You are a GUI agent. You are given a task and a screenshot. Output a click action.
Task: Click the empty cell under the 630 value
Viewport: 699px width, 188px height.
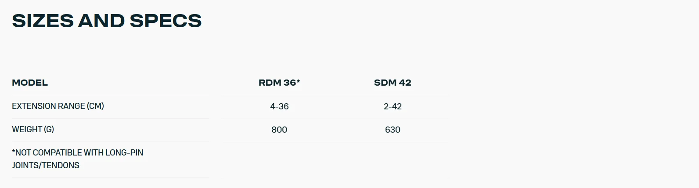(393, 160)
